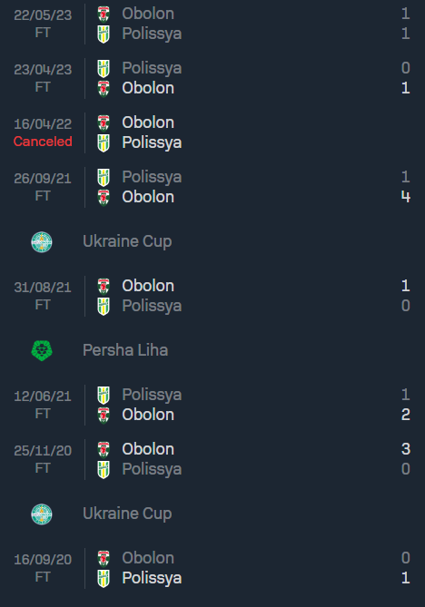Screen dimensions: 425x607
Task: Click the Persha Liha lion logo
Action: pos(42,351)
